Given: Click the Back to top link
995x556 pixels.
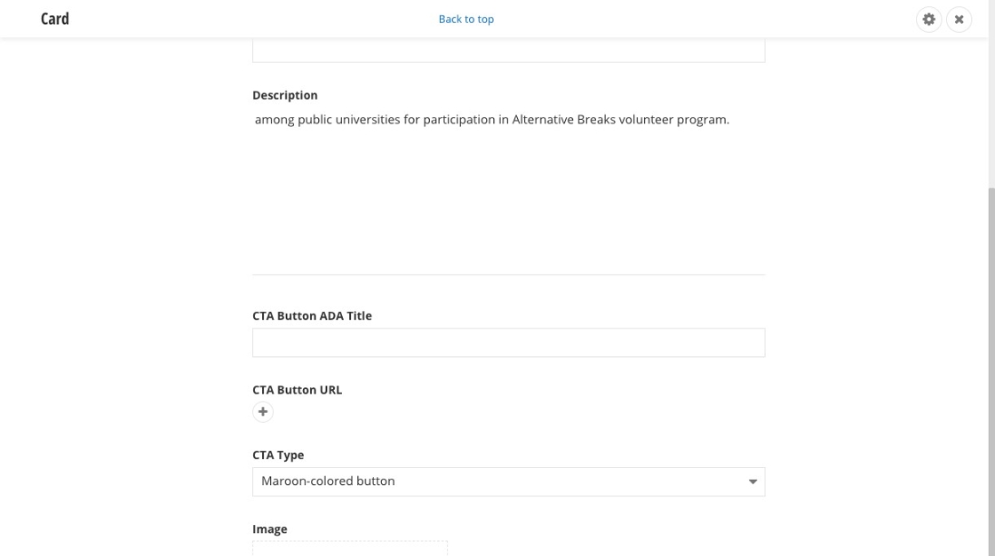Looking at the screenshot, I should pos(466,19).
